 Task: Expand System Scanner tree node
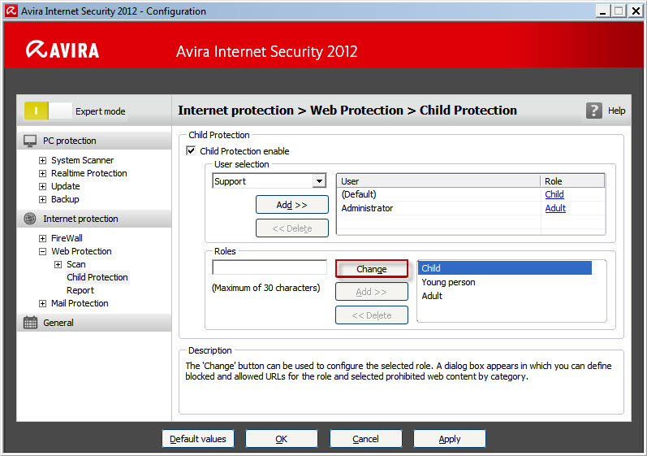42,160
